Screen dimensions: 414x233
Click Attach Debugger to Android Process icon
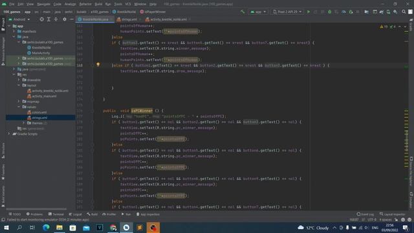[351, 12]
